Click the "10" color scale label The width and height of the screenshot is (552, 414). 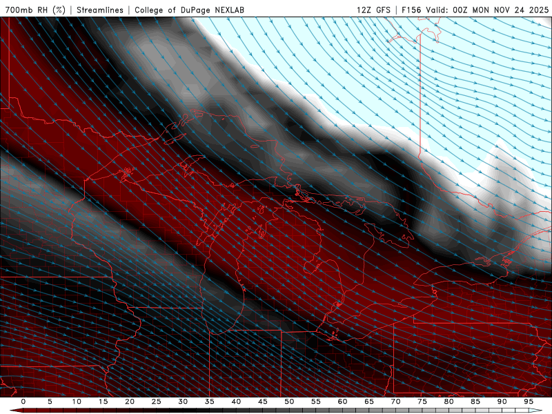click(x=77, y=402)
